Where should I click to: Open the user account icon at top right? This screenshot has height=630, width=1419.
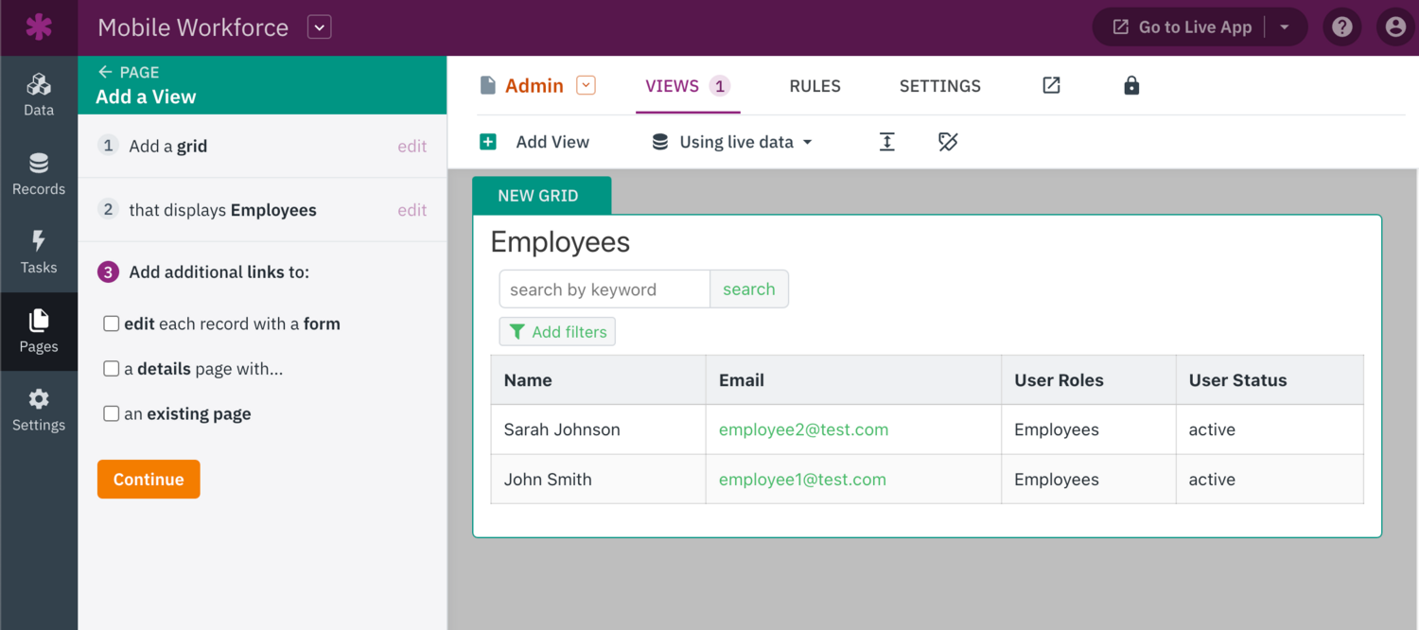point(1395,26)
